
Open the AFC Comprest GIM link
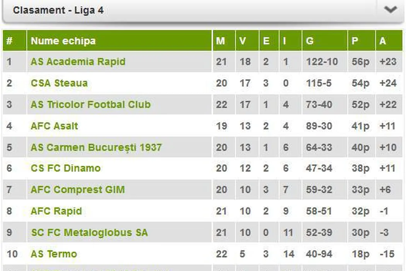click(x=78, y=190)
